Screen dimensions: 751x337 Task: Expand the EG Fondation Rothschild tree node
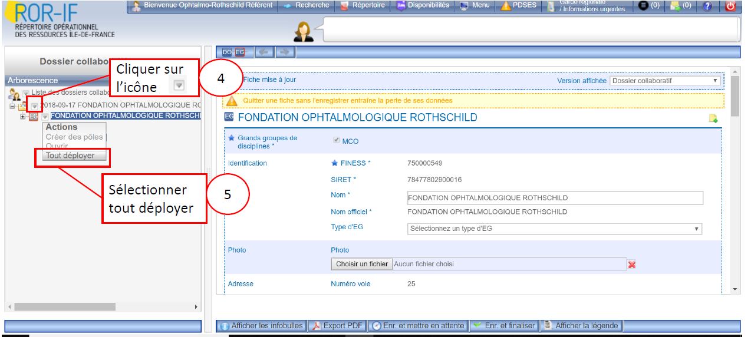pyautogui.click(x=23, y=116)
